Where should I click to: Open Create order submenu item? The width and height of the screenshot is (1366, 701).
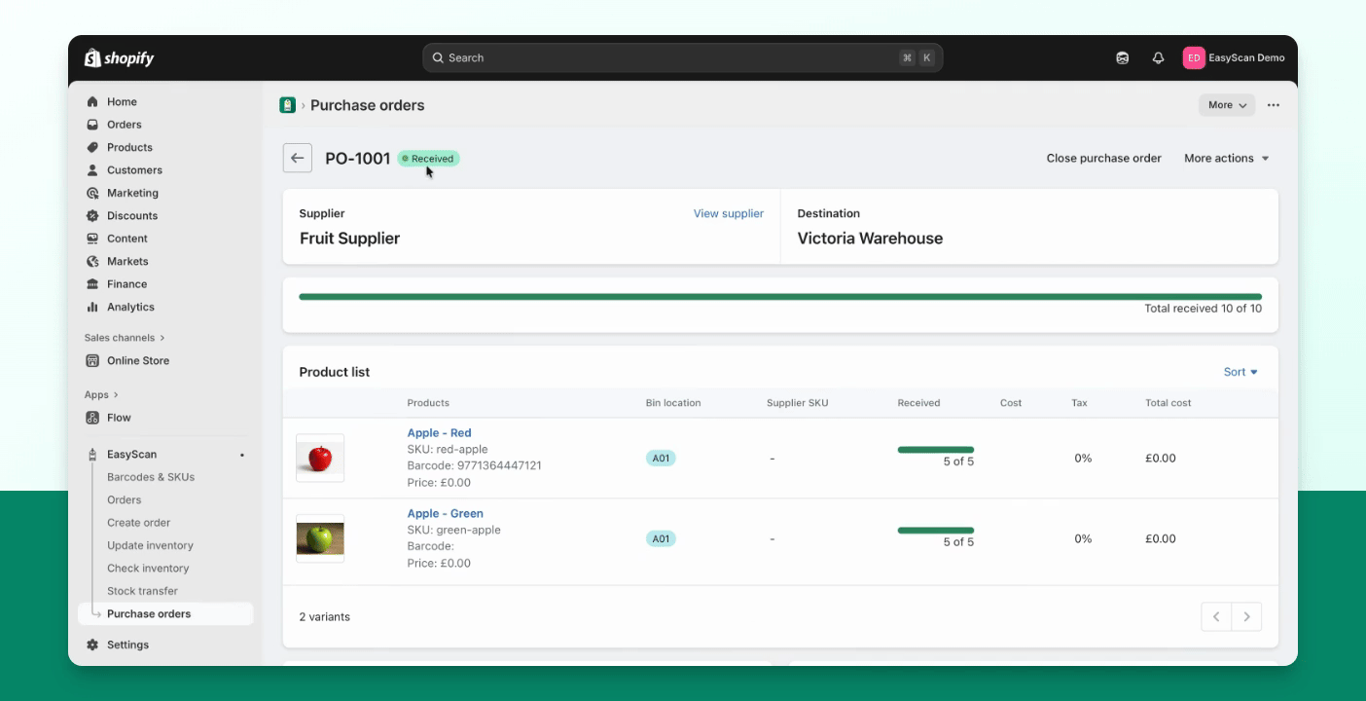click(139, 523)
